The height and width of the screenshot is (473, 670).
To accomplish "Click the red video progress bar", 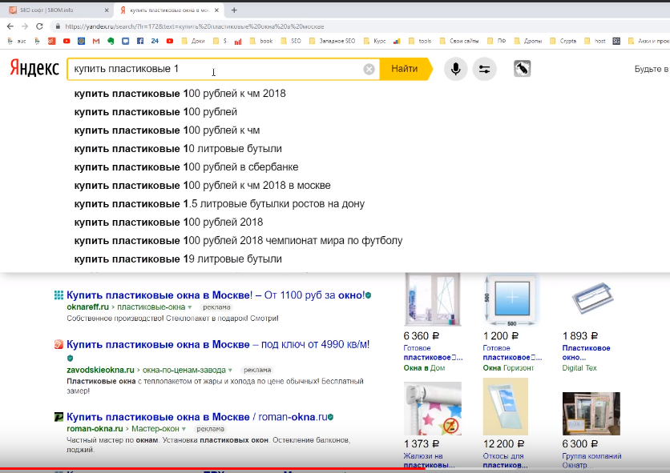I will pos(212,469).
